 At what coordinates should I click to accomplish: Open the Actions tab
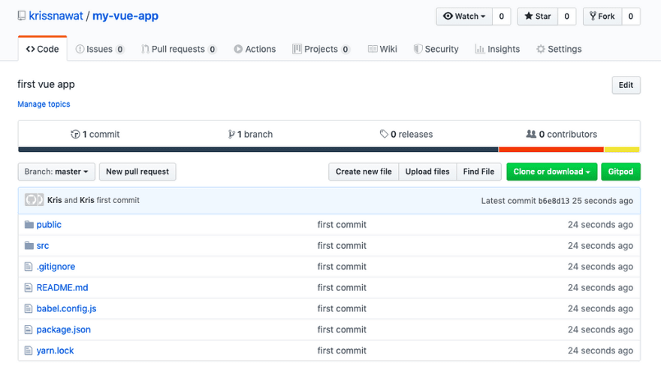(255, 49)
